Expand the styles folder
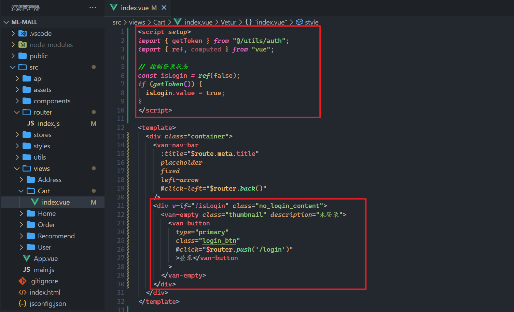Viewport: 514px width, 312px height. 17,146
